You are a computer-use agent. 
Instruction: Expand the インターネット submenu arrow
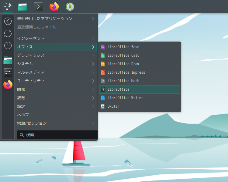point(93,39)
